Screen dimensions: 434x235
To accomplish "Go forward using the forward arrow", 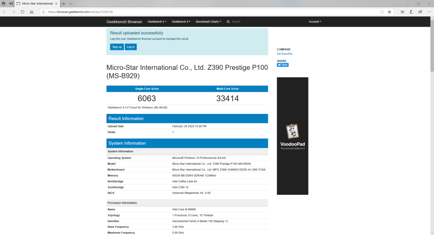I will (x=14, y=12).
